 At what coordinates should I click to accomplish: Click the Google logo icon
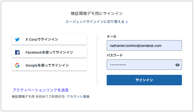click(x=17, y=65)
